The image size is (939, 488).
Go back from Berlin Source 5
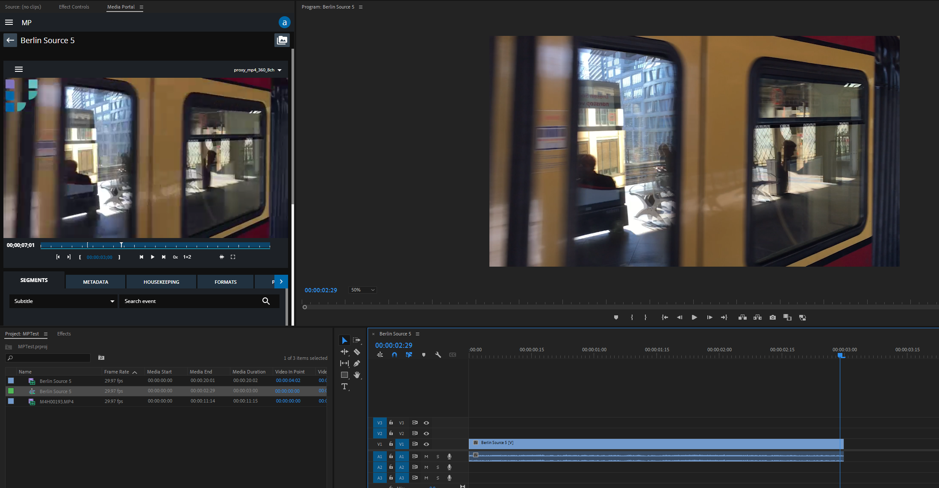point(10,40)
